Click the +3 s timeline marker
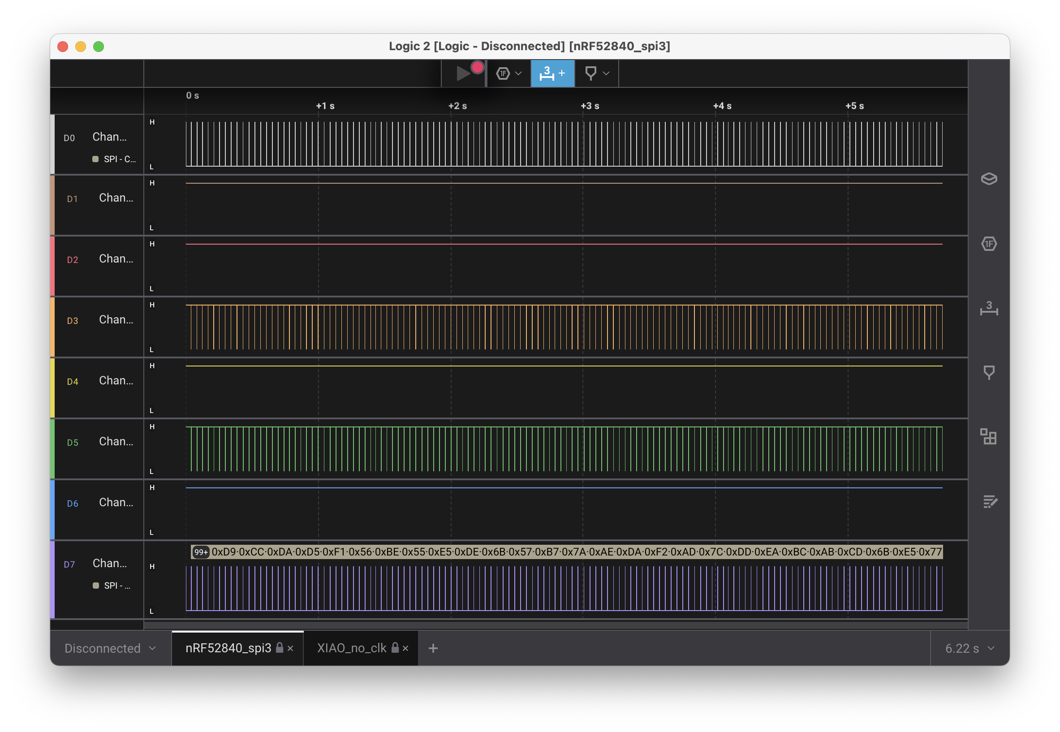 (590, 106)
